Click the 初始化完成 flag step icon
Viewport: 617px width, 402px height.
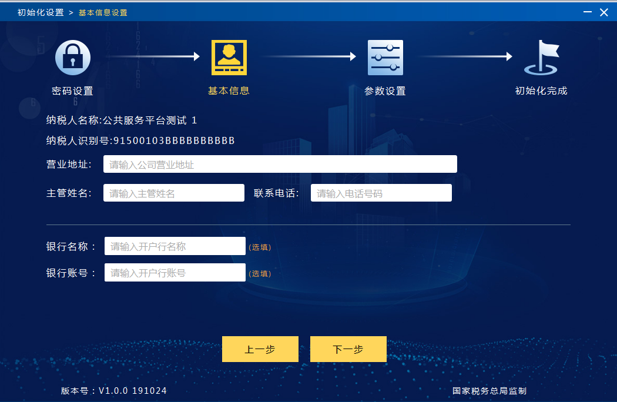point(542,58)
